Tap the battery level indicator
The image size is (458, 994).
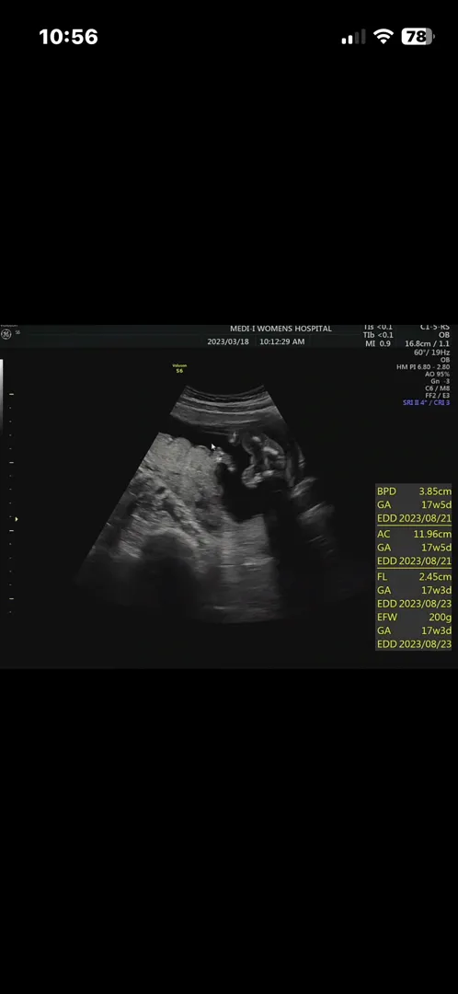click(x=418, y=37)
